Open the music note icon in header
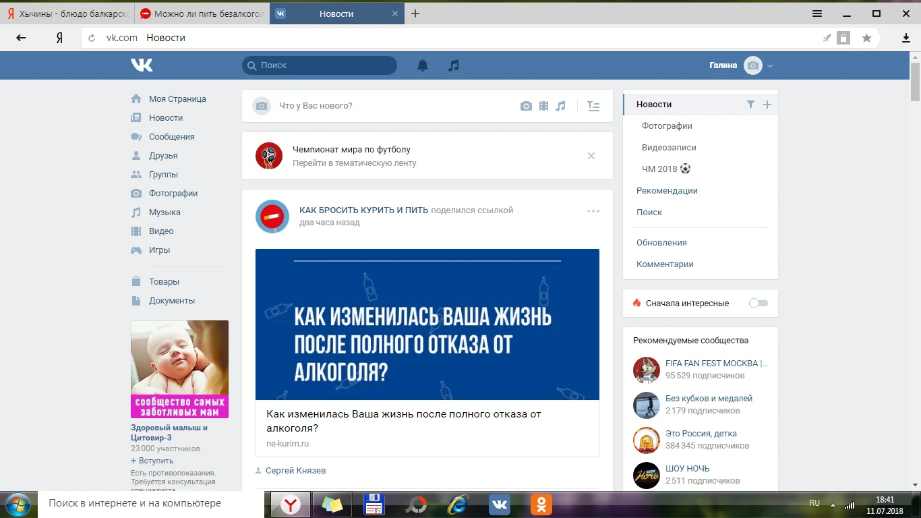921x518 pixels. click(x=454, y=65)
